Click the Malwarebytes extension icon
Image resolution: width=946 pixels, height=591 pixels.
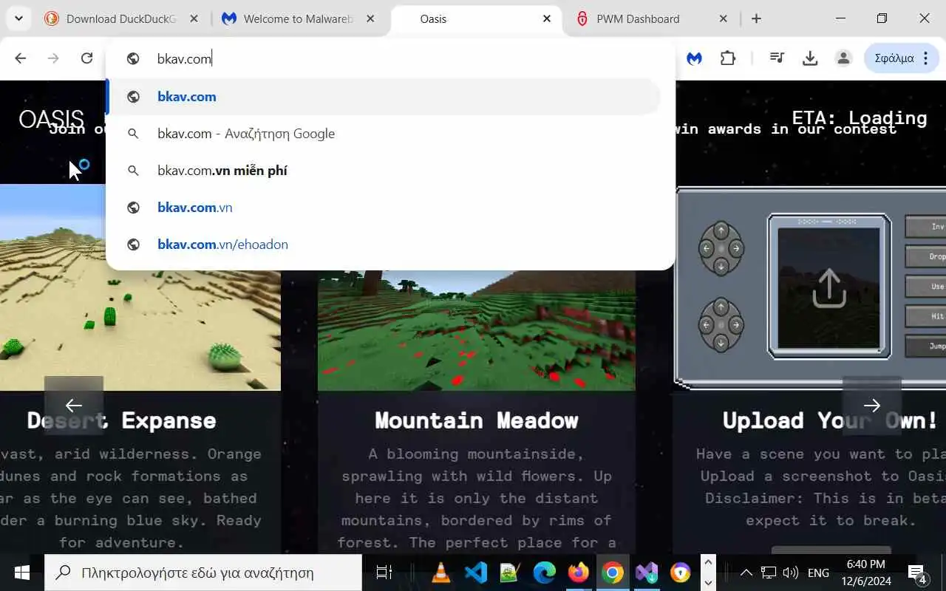click(694, 58)
